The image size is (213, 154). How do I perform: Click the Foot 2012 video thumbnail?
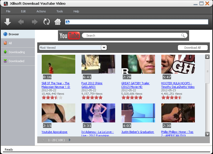98,64
